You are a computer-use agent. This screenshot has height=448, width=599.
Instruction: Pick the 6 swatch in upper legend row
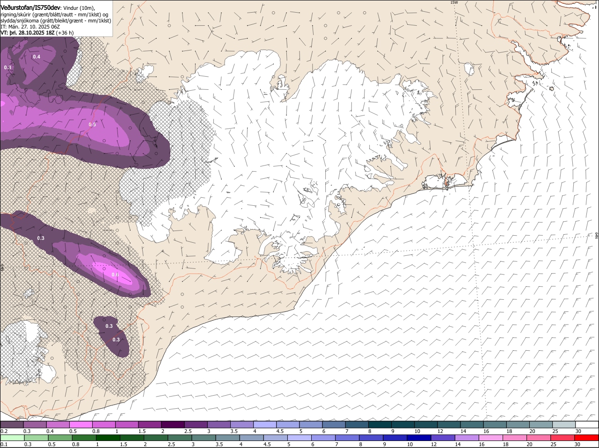click(333, 425)
